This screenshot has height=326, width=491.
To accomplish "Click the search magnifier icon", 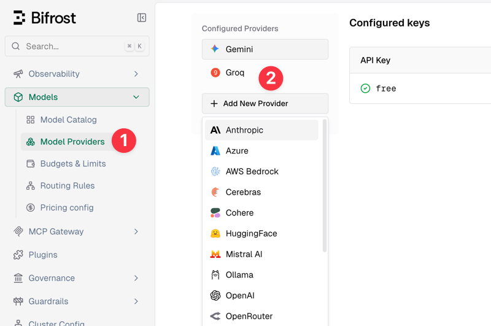I will pos(16,46).
